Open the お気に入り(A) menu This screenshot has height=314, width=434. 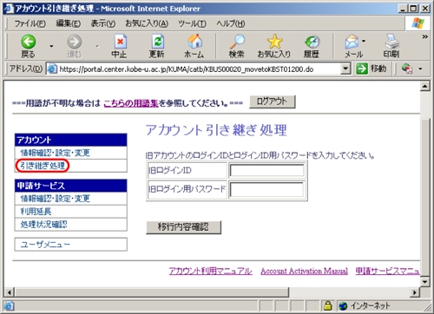147,23
